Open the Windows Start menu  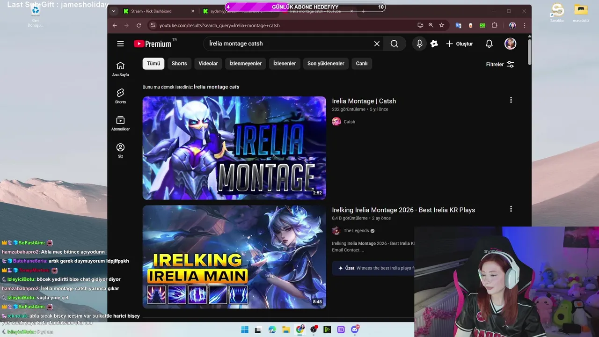pyautogui.click(x=245, y=330)
